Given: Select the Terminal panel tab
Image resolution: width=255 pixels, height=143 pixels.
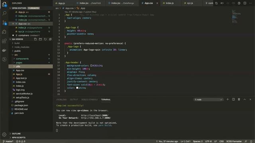Looking at the screenshot, I should point(106,100).
